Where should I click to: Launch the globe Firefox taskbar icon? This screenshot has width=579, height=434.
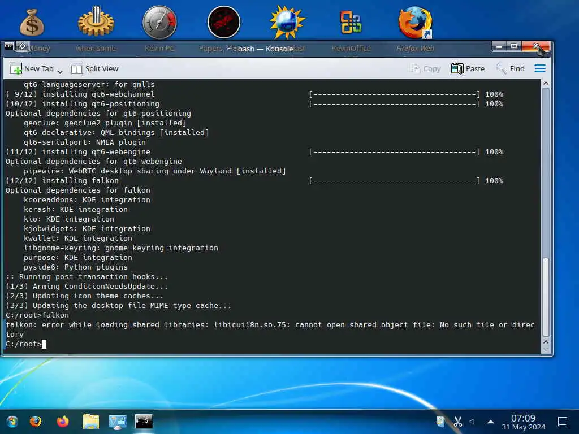36,422
